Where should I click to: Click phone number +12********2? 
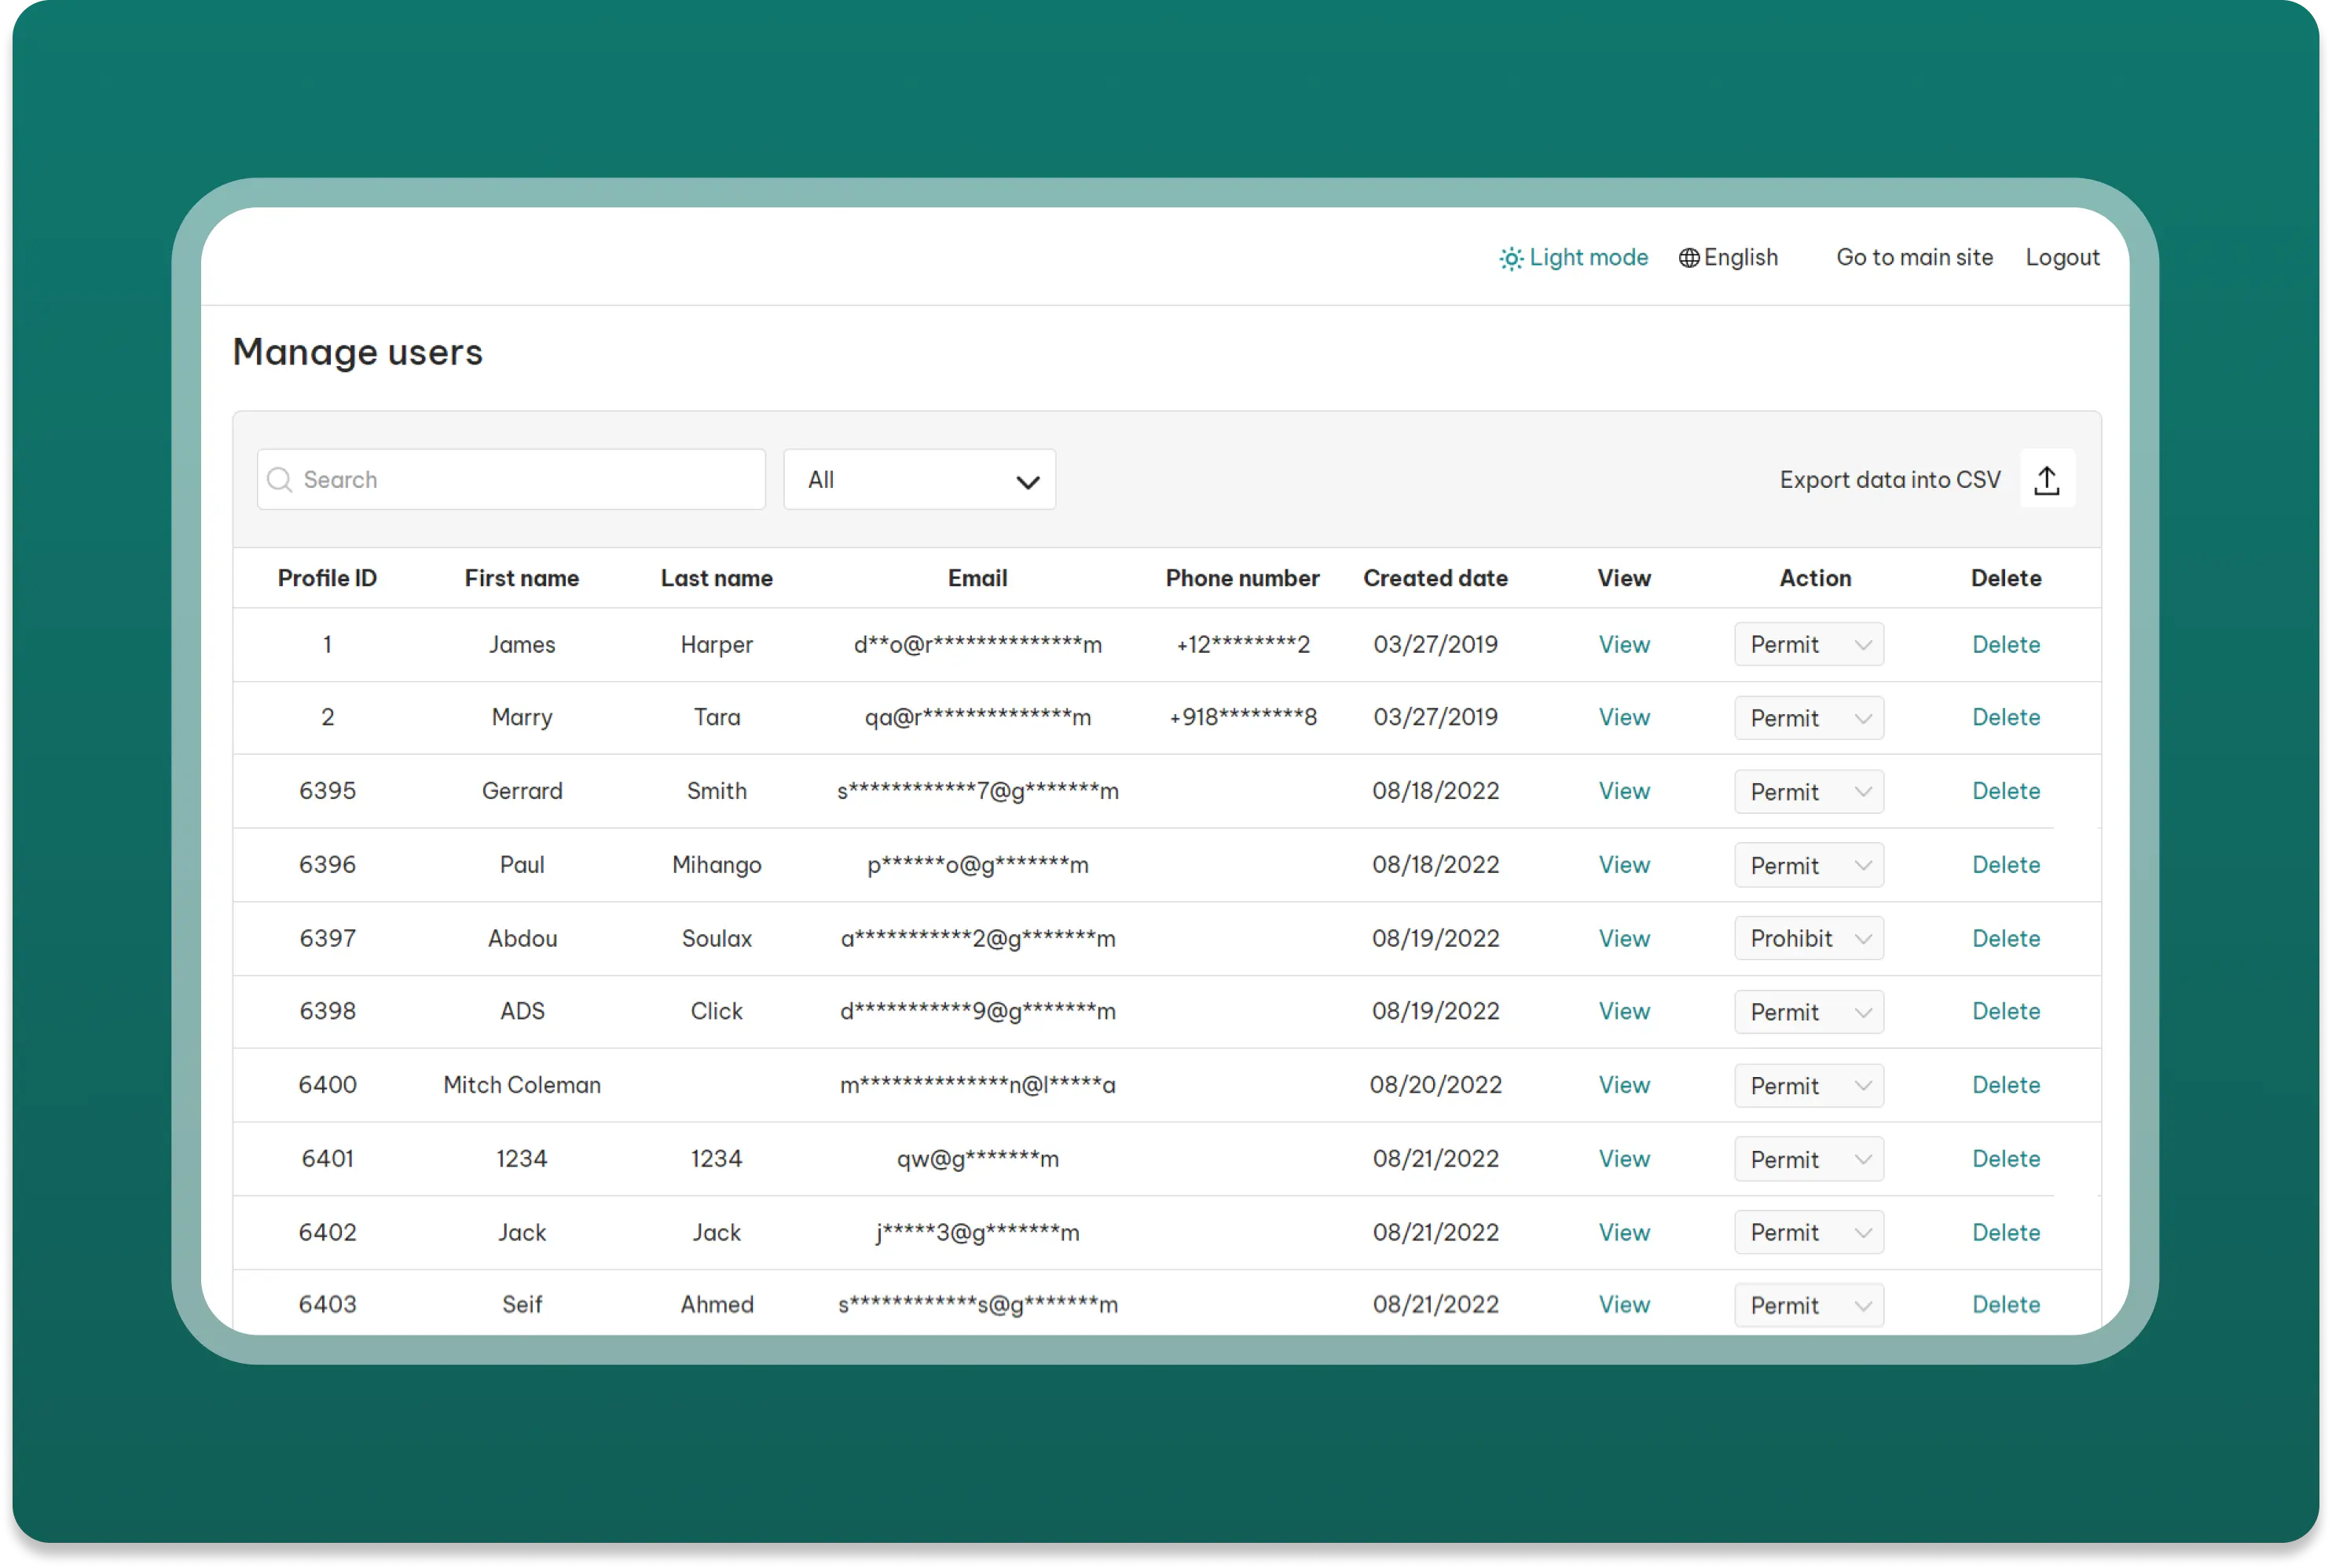click(1242, 644)
